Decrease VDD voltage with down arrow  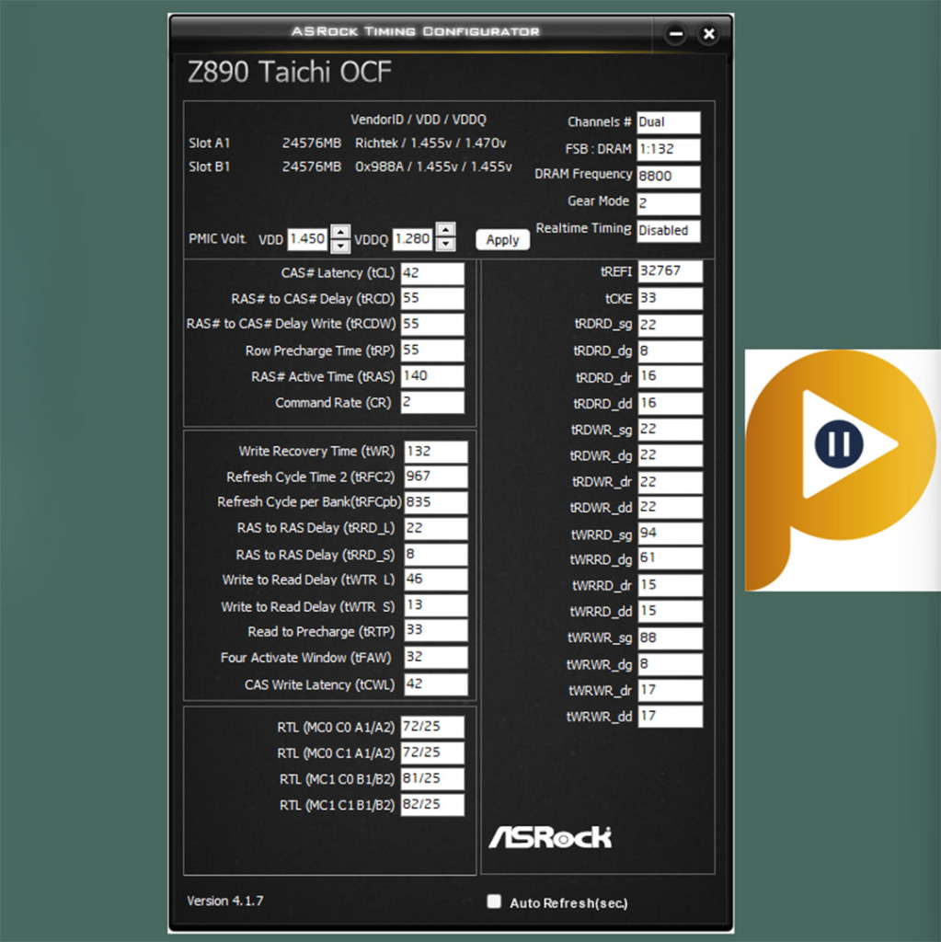click(x=340, y=246)
